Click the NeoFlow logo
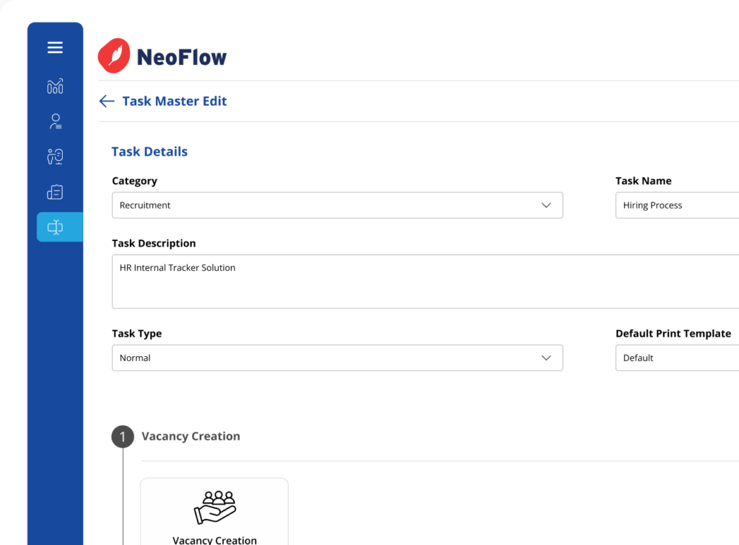 click(x=162, y=55)
